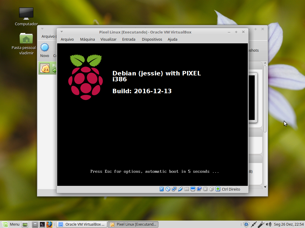Image resolution: width=305 pixels, height=228 pixels.
Task: Open the Arquivo menu in Pixel Linux window
Action: coord(67,39)
